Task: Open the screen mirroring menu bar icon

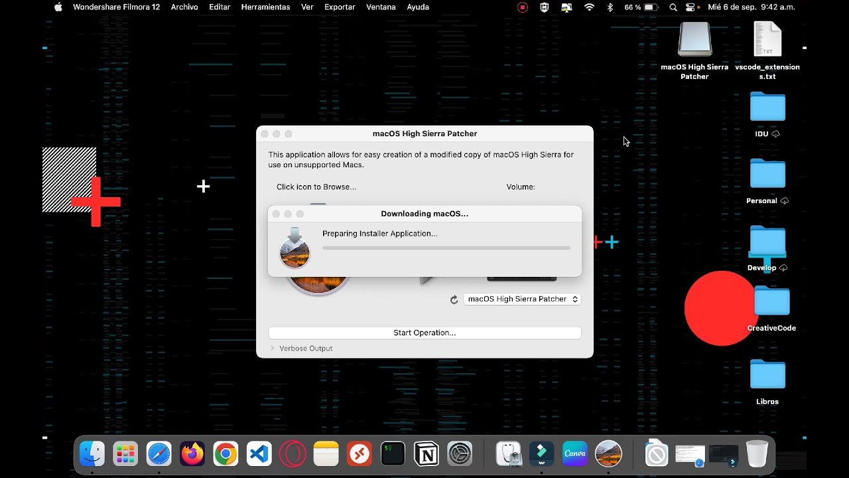Action: click(566, 7)
